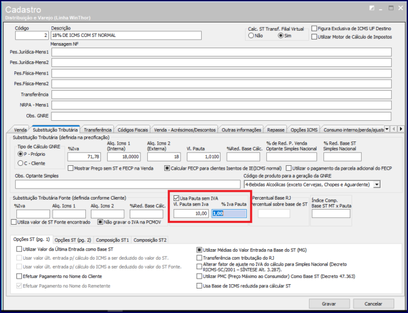408x313 pixels.
Task: Click Aliq. Icms 2 (Externa) field
Action: [164, 156]
